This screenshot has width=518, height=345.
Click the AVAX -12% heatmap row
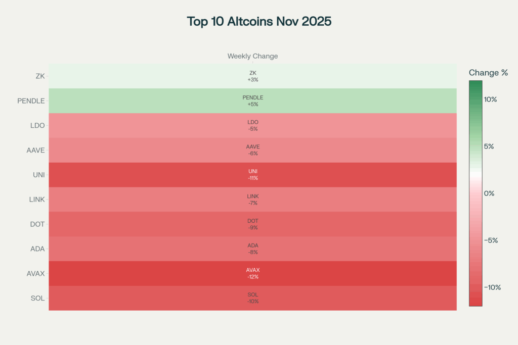pyautogui.click(x=252, y=273)
